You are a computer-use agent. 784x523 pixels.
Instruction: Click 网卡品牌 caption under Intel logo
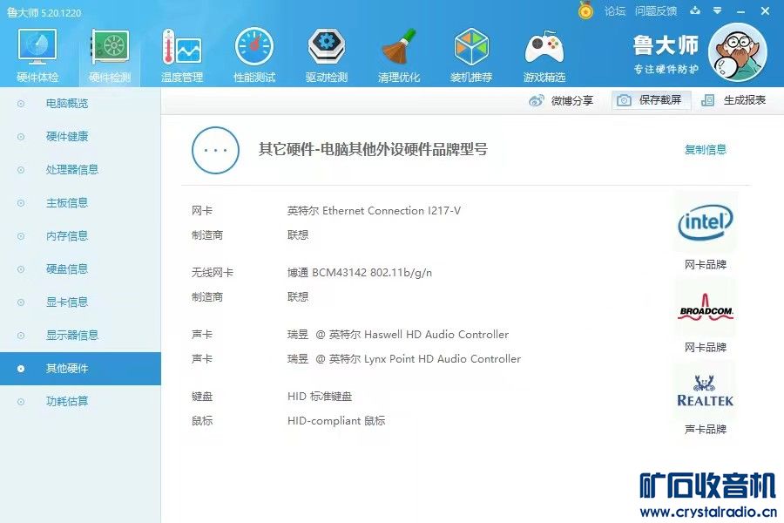click(706, 265)
